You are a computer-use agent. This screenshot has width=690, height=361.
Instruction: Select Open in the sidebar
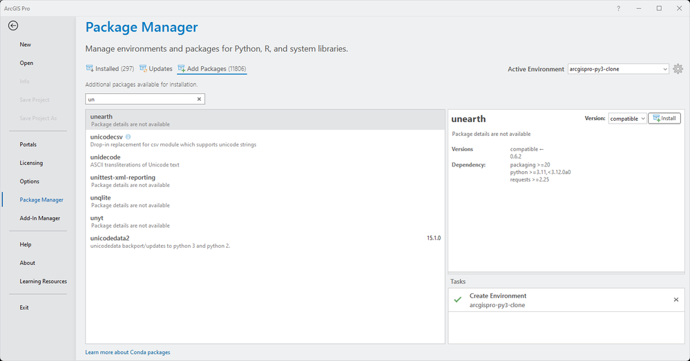click(26, 63)
